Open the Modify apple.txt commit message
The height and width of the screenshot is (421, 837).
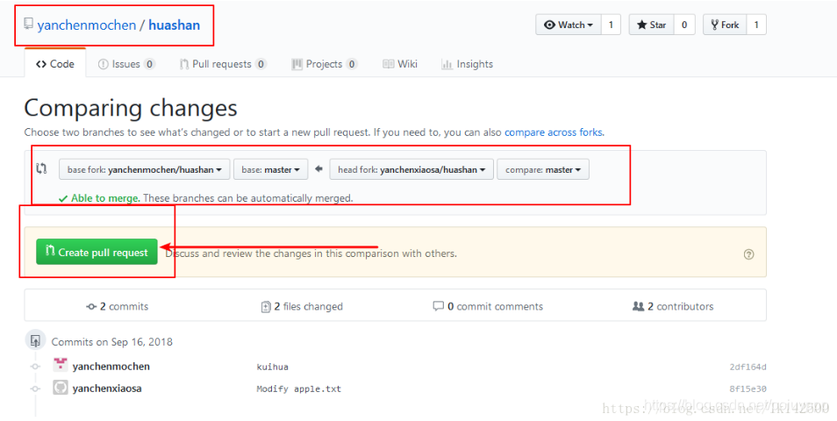[x=299, y=389]
